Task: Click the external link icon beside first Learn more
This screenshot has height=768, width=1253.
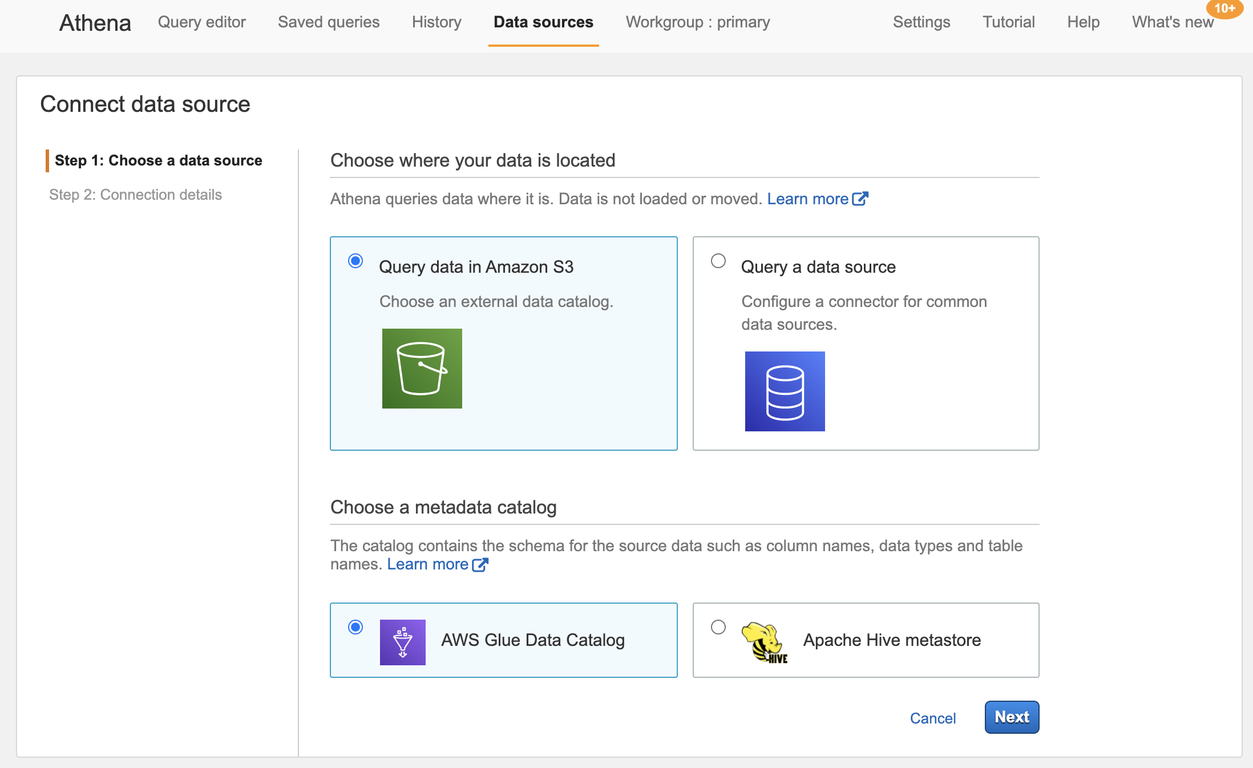Action: (860, 198)
